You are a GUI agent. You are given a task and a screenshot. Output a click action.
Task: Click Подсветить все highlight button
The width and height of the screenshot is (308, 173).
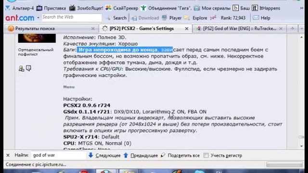[x=180, y=156]
